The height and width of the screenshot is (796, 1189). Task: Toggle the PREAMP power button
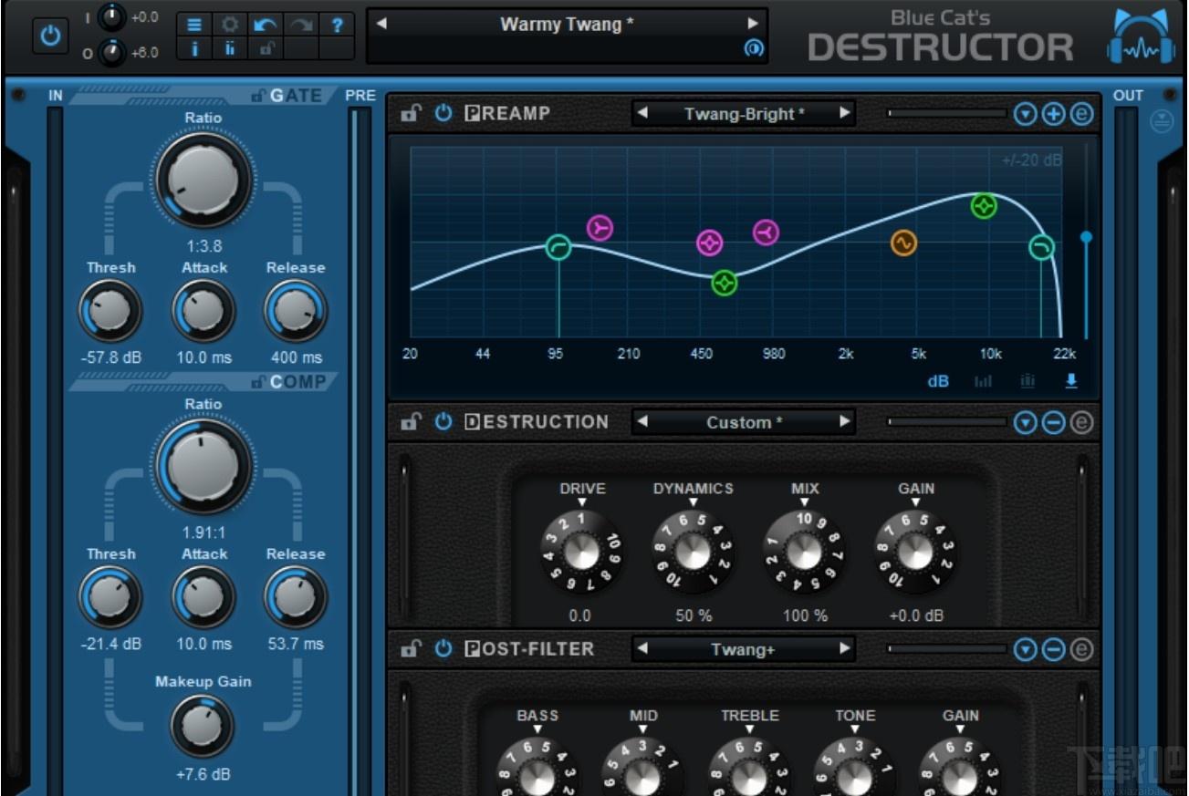[x=443, y=114]
